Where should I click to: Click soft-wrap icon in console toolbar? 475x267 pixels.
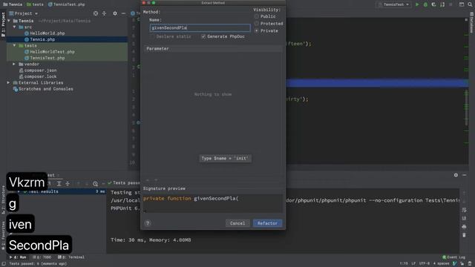464,210
